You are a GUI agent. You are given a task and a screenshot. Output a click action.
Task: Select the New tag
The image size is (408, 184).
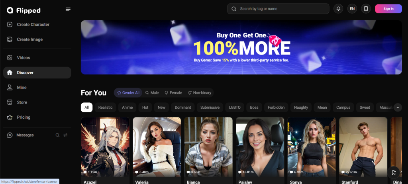[162, 108]
